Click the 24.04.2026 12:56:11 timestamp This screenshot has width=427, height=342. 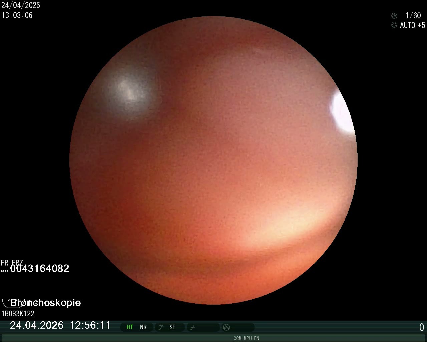pos(60,325)
